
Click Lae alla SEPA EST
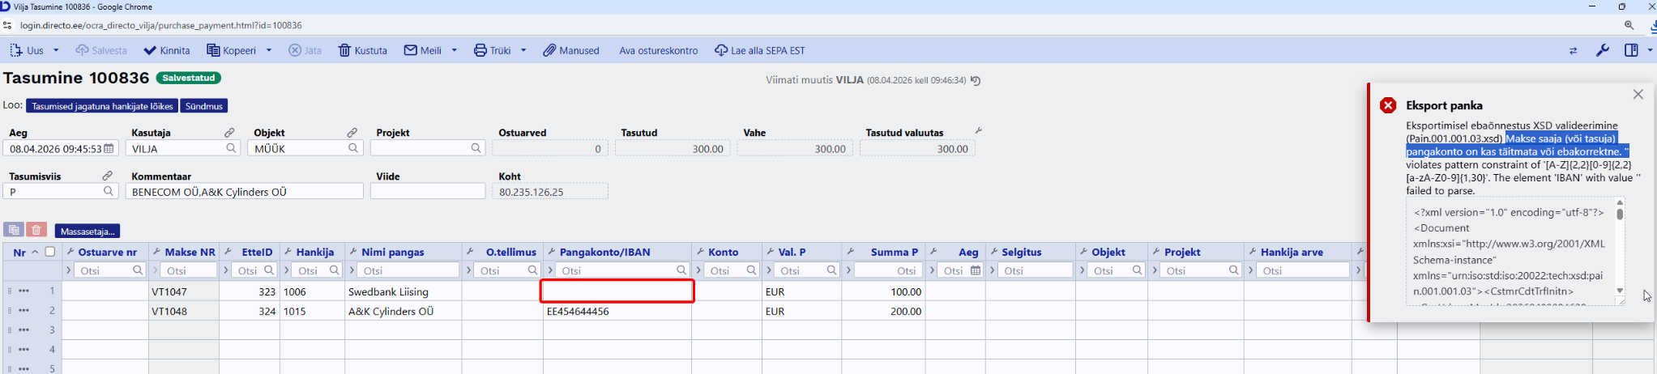[759, 50]
